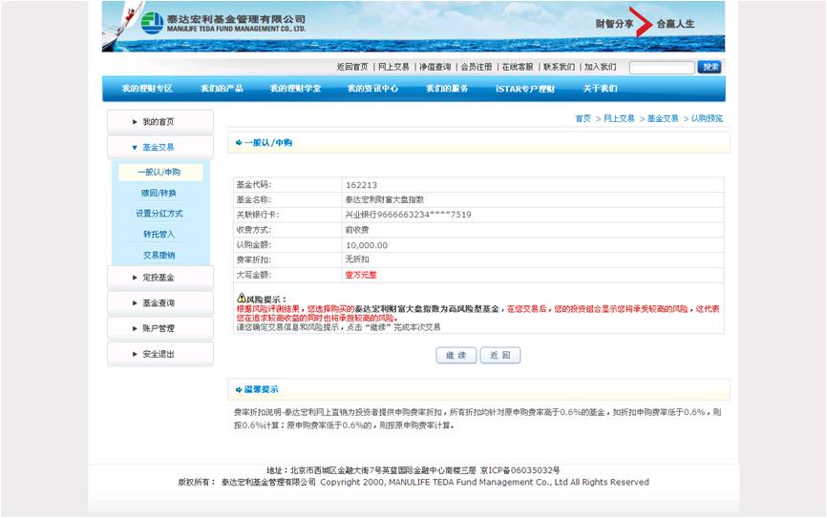
Task: Click the warning icon beside 风险提示
Action: [x=241, y=298]
